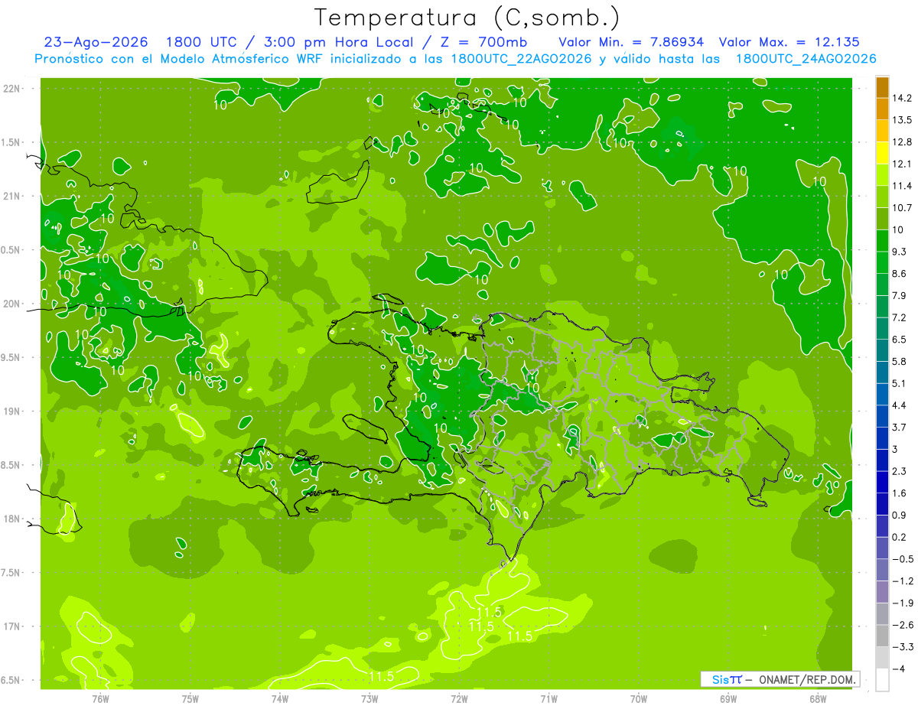The height and width of the screenshot is (709, 918).
Task: Click the '1800 UTC / 3:00 pm Hora Local' text
Action: point(295,42)
